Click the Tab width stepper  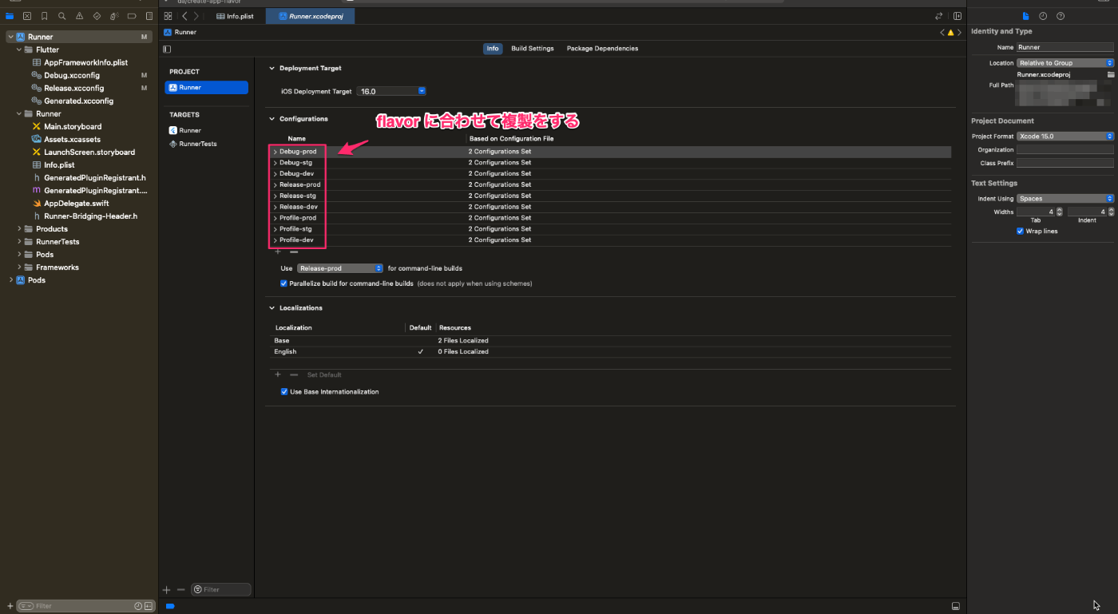(1059, 212)
